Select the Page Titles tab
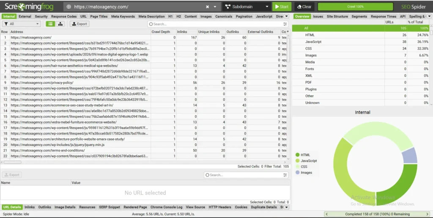Screen dimensions: 433x218 click(x=99, y=17)
